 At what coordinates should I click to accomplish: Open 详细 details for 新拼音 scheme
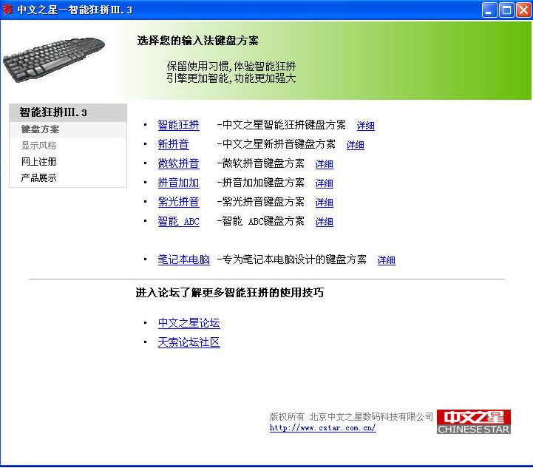(x=356, y=145)
